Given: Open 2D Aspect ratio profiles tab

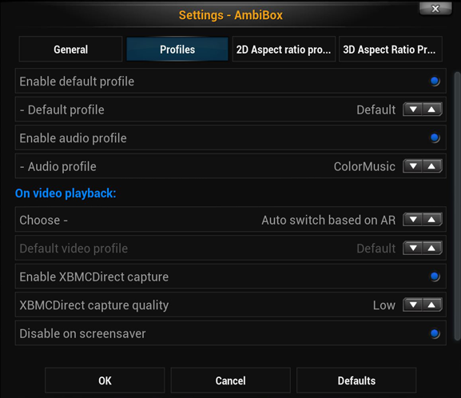Looking at the screenshot, I should tap(284, 49).
